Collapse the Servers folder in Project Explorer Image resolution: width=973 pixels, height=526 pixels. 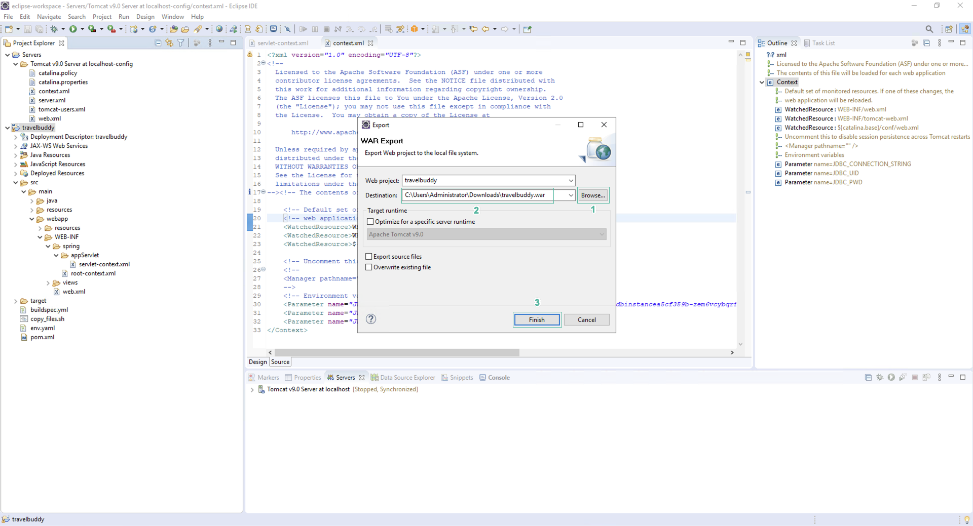click(7, 55)
